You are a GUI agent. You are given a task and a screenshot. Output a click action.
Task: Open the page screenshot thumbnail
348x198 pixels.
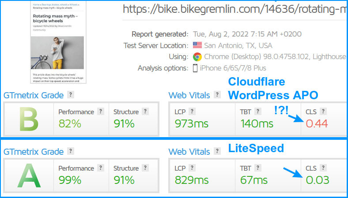(58, 42)
